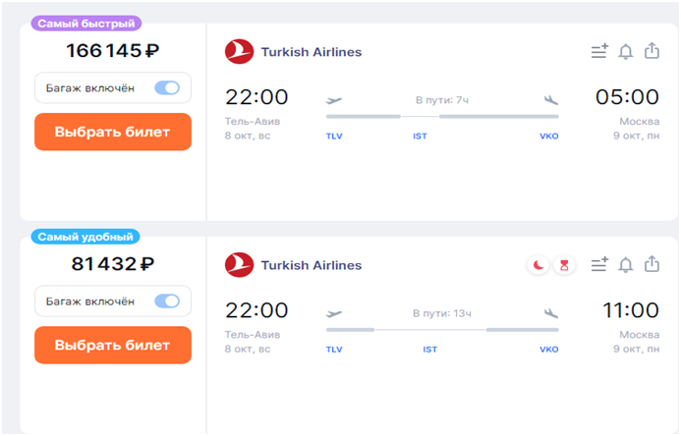Image resolution: width=681 pixels, height=436 pixels.
Task: Toggle baggage included on the 81 432 ₽ ticket
Action: (x=167, y=301)
